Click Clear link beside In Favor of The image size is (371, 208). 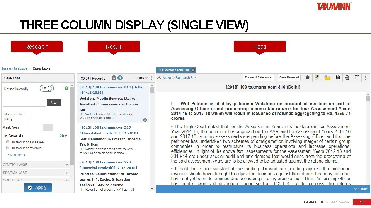click(63, 136)
